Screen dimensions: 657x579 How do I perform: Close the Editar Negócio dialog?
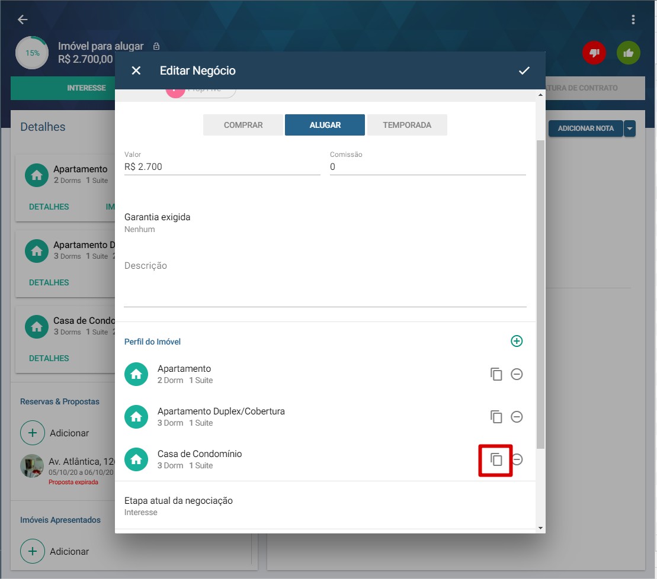(x=136, y=70)
